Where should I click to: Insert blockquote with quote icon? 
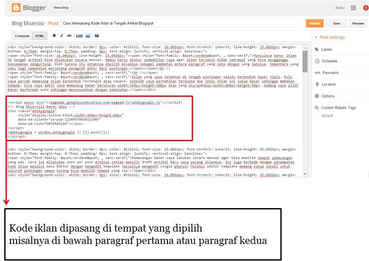[97, 35]
